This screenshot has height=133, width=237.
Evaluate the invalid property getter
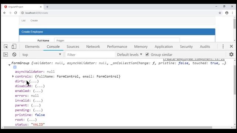[x=38, y=100]
